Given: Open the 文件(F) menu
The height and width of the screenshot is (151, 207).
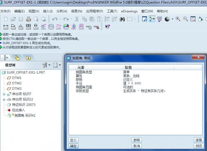Looking at the screenshot, I should (x=5, y=11).
